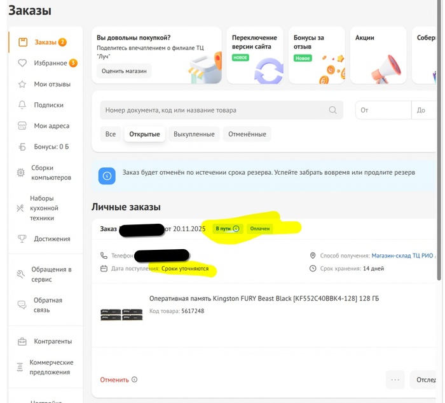Click the clock icon in В пути badge
445x403 pixels.
point(236,229)
